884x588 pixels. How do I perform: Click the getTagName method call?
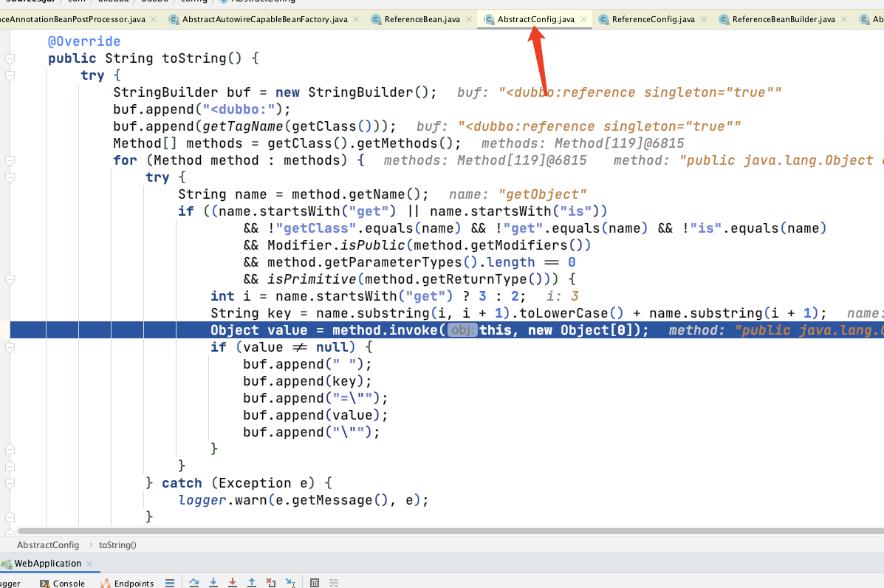click(243, 126)
